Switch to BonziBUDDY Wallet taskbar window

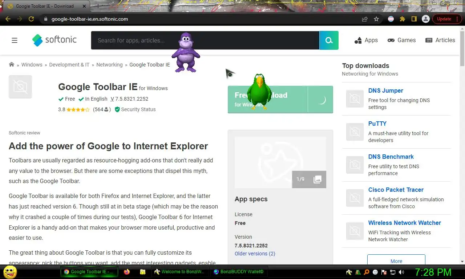(x=238, y=271)
